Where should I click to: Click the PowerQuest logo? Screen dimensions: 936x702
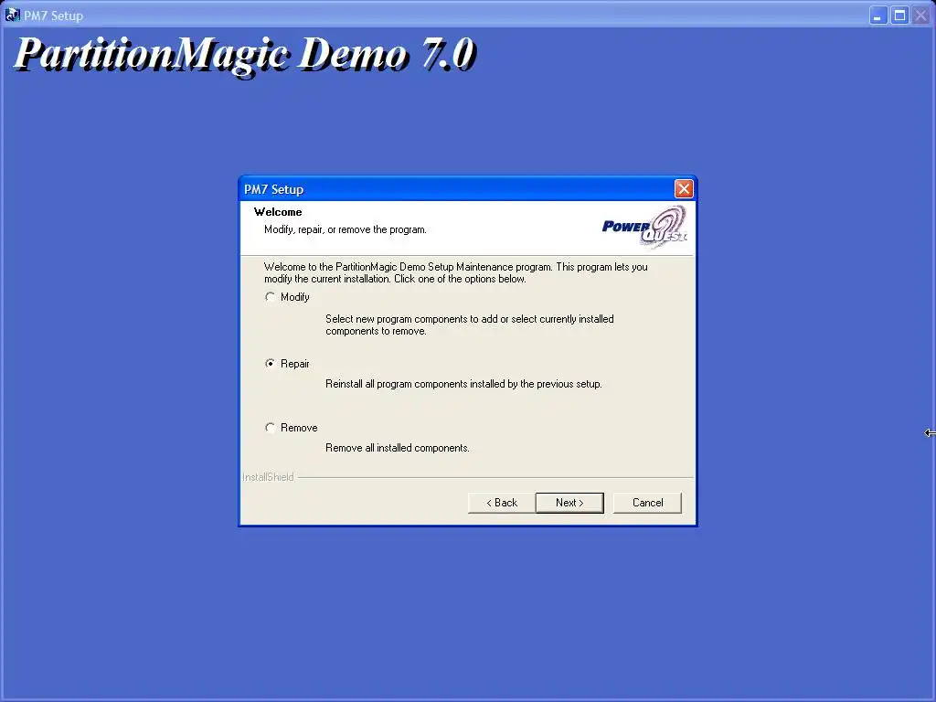click(644, 227)
